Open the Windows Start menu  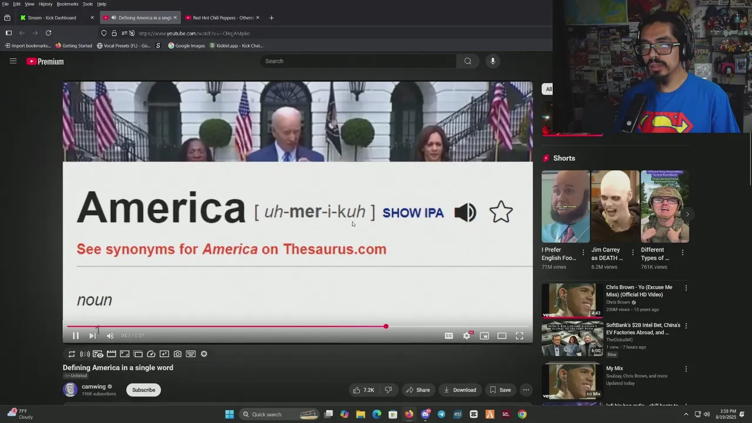[229, 414]
